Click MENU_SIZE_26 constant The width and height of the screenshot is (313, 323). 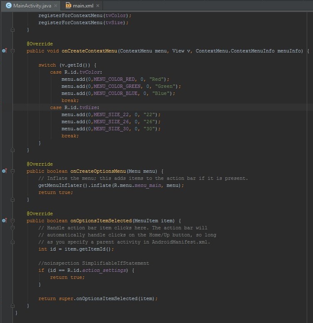tap(111, 122)
